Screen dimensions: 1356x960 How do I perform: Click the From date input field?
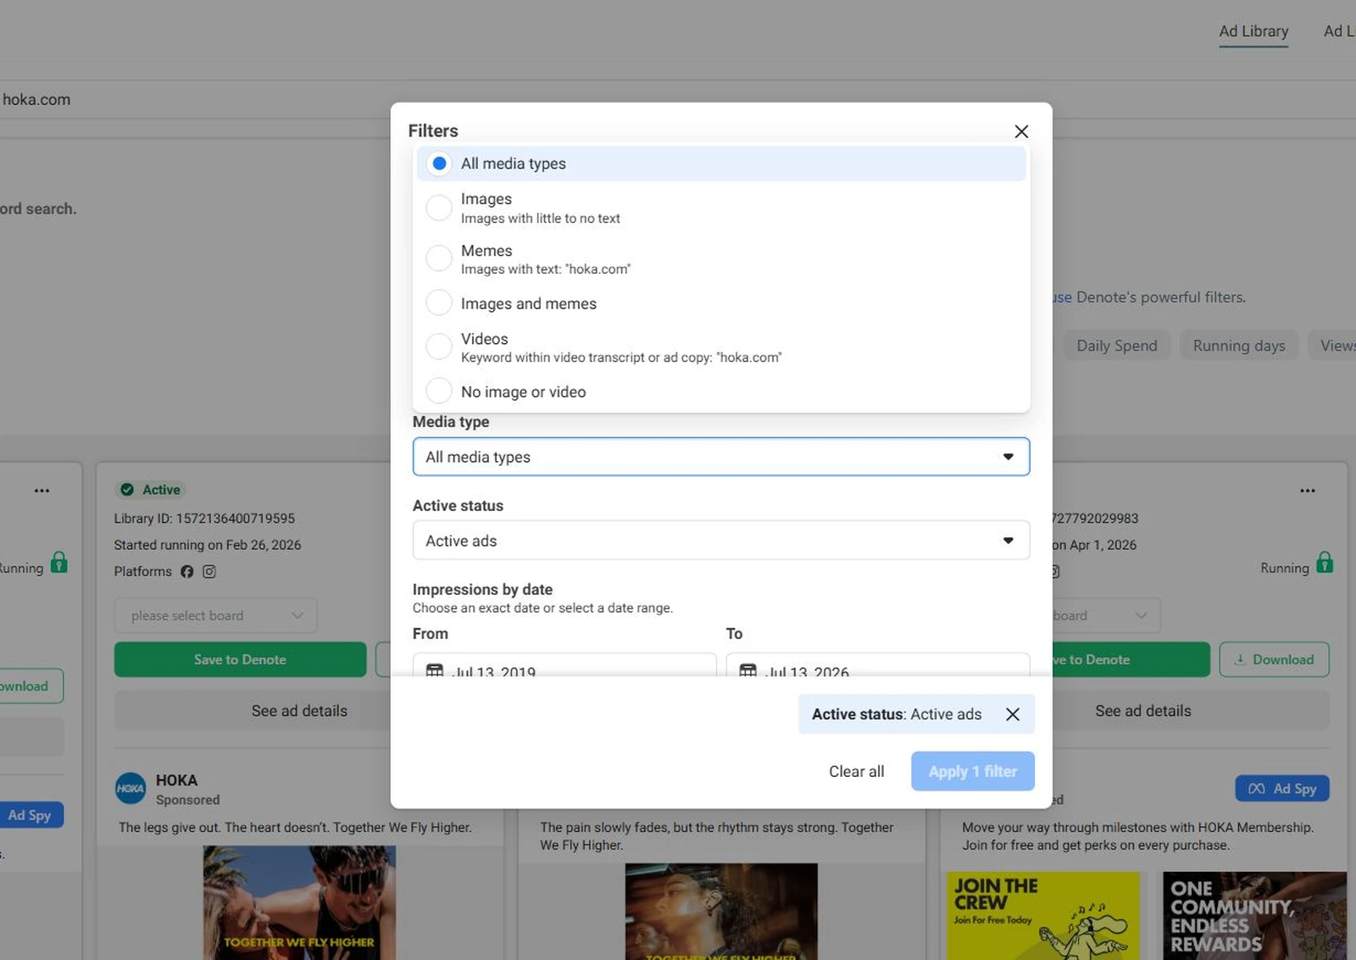click(x=564, y=664)
